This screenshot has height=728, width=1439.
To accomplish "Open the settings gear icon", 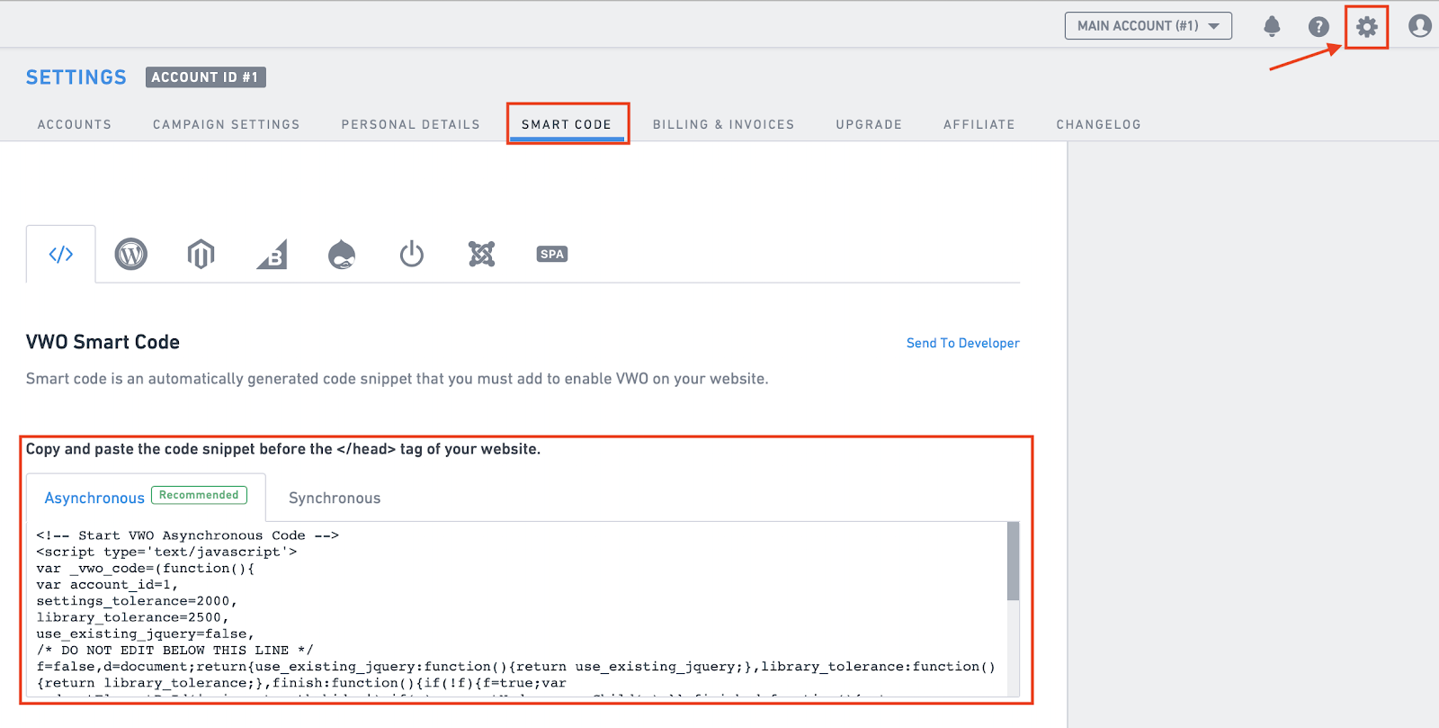I will (1366, 27).
